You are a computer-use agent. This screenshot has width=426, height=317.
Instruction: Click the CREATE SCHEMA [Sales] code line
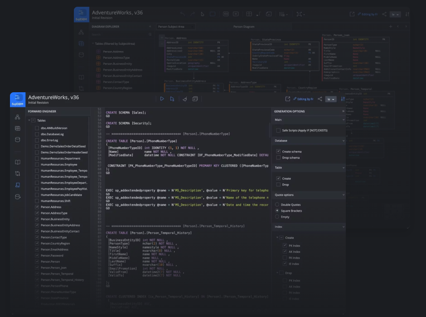(126, 113)
